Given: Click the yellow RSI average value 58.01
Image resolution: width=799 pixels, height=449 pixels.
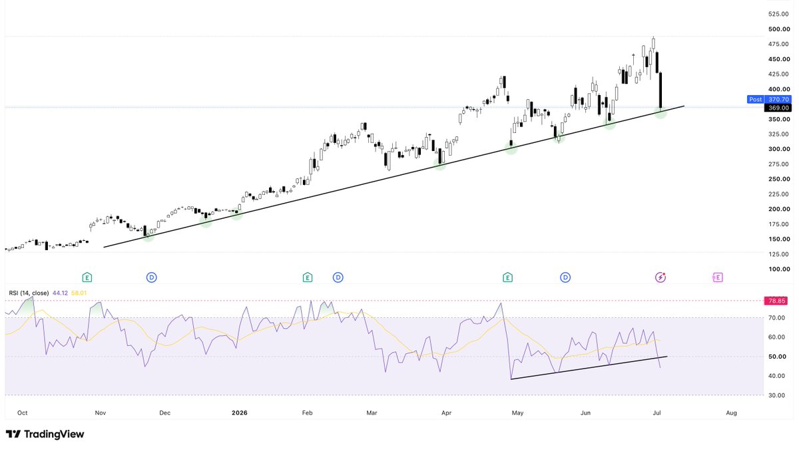Looking at the screenshot, I should click(x=80, y=293).
